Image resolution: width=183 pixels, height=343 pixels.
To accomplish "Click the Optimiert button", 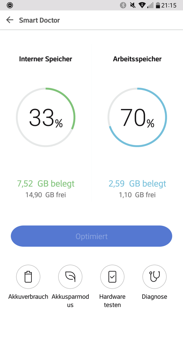I will click(91, 236).
